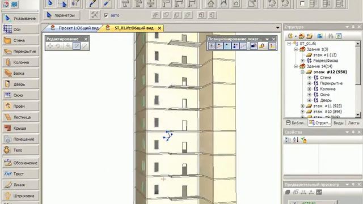
Task: Switch to the Листы tab
Action: 353,123
